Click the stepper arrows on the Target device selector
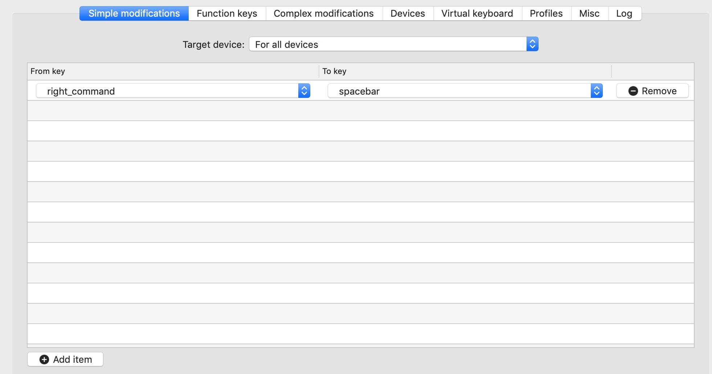The height and width of the screenshot is (374, 712). click(532, 44)
